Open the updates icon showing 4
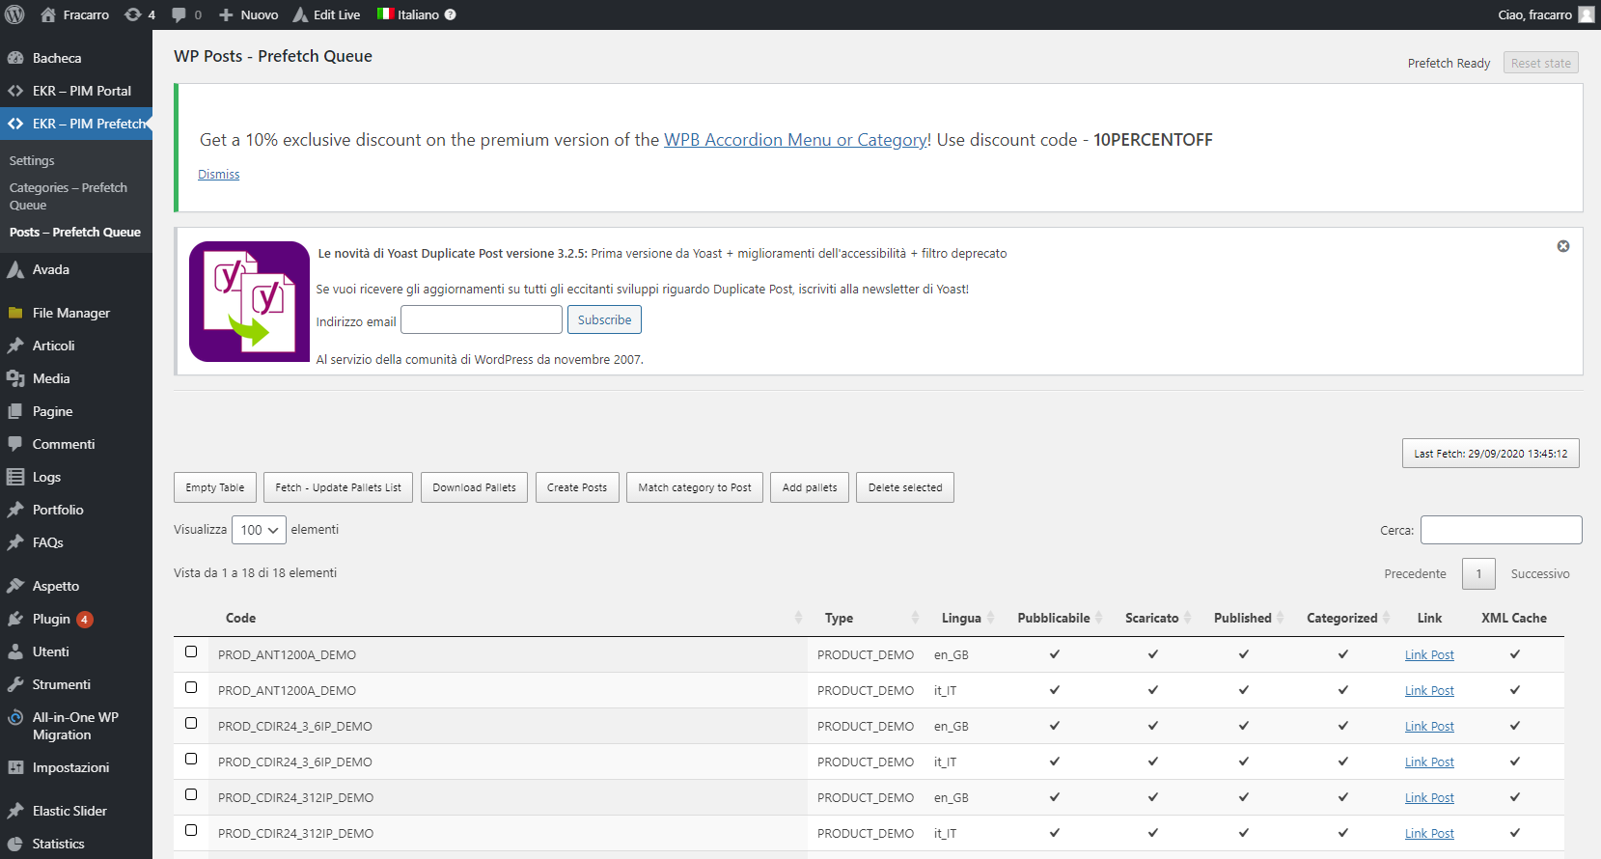 point(141,14)
